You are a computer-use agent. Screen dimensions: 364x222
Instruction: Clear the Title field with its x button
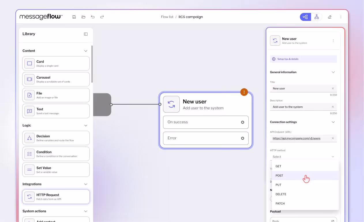pyautogui.click(x=333, y=88)
